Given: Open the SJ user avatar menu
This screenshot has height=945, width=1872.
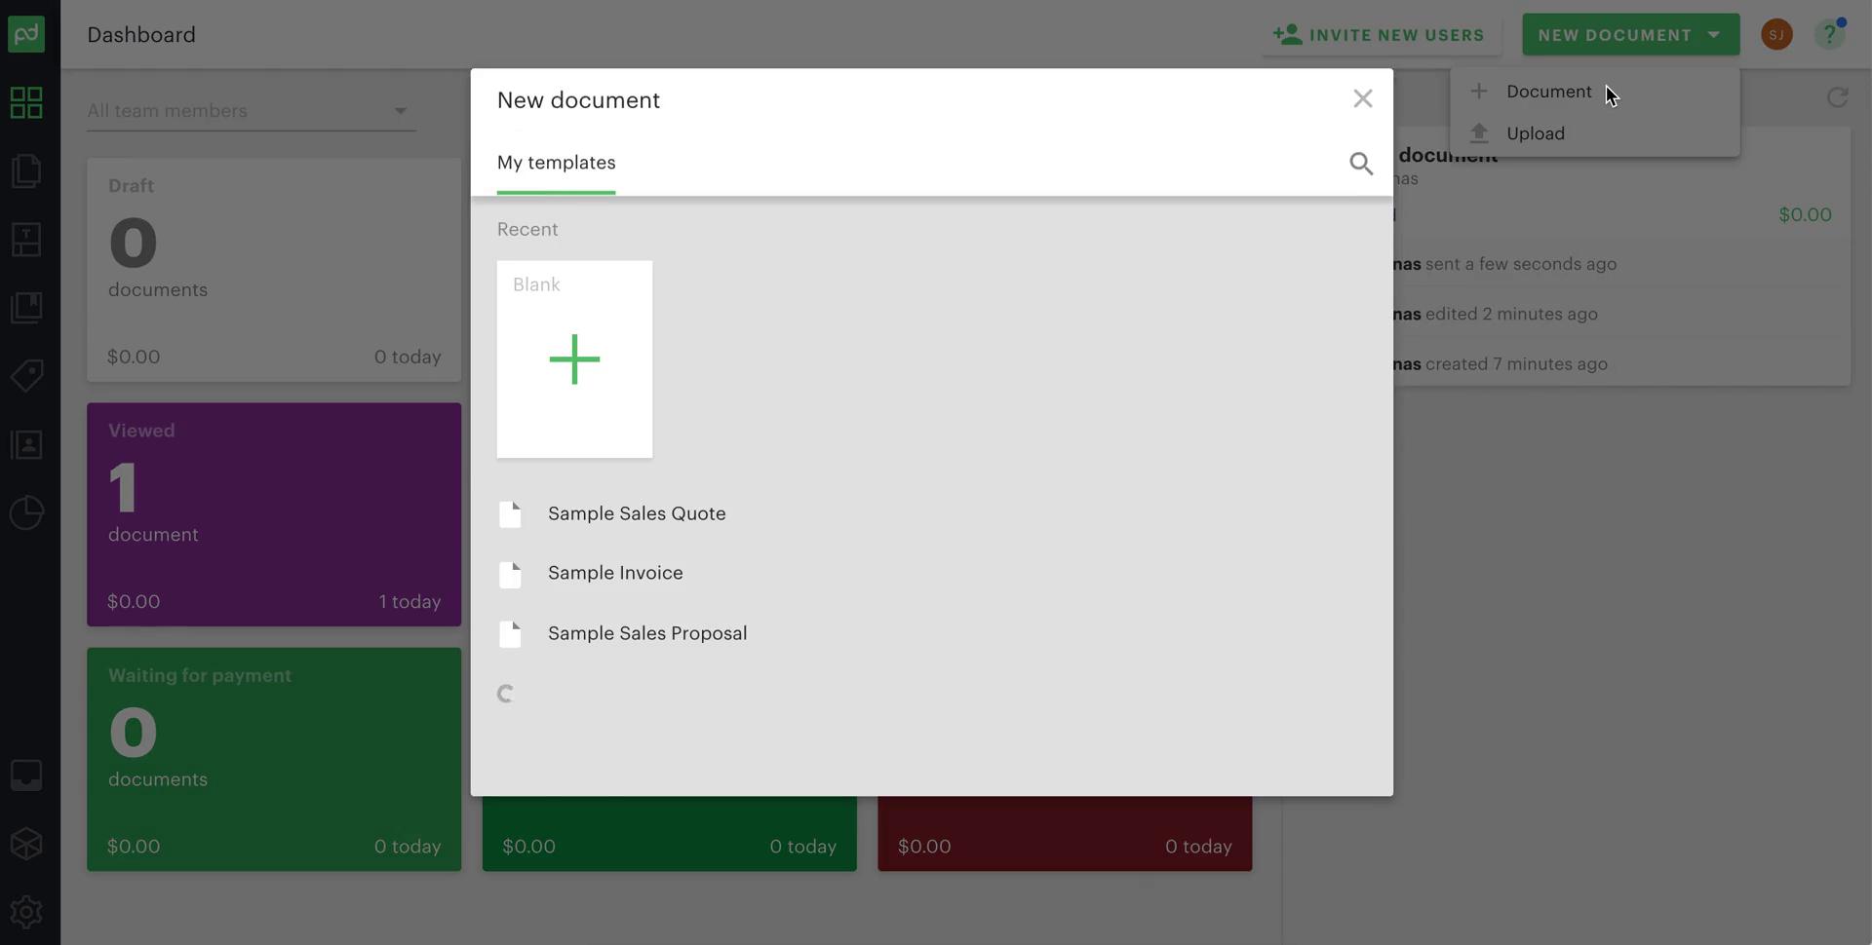Looking at the screenshot, I should 1776,35.
